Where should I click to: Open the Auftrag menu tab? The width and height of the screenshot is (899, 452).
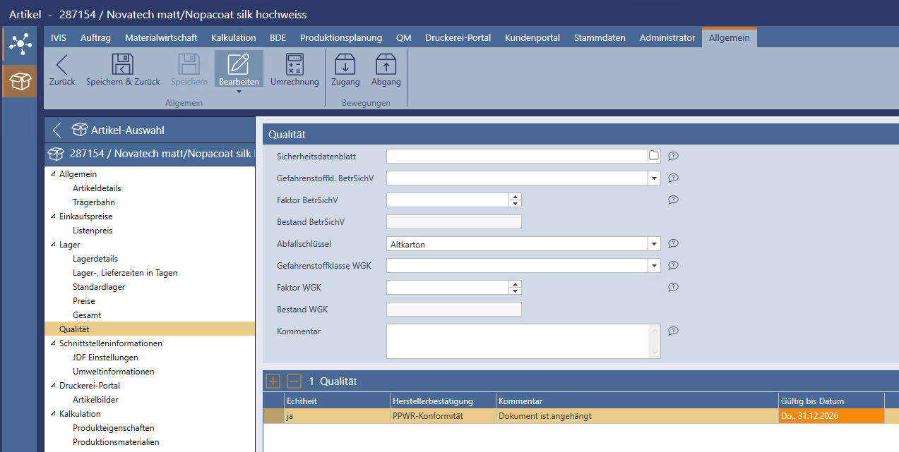click(96, 38)
